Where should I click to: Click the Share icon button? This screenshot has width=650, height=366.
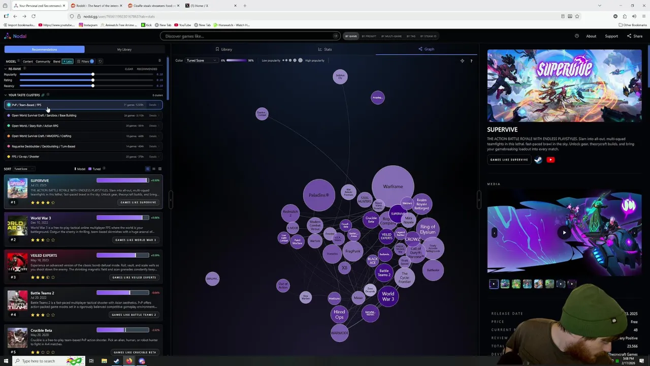point(635,36)
